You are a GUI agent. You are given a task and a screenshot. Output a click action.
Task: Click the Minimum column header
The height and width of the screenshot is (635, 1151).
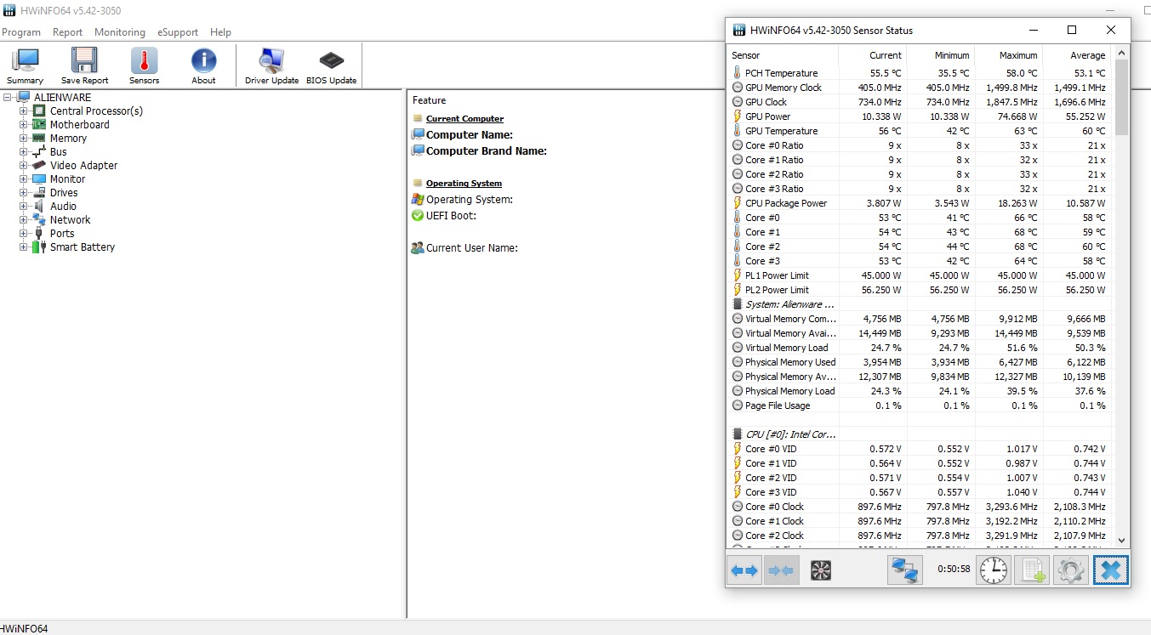tap(940, 55)
